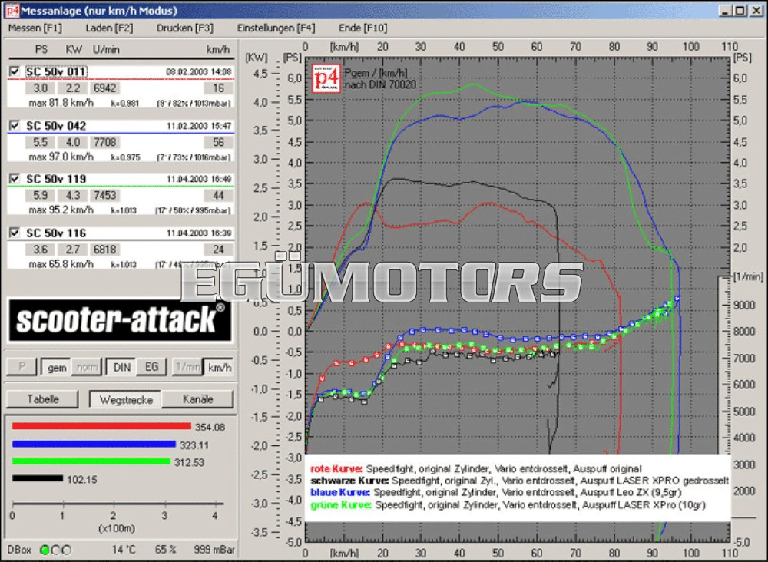Uncheck the SC 50v 042 measurement

point(15,125)
